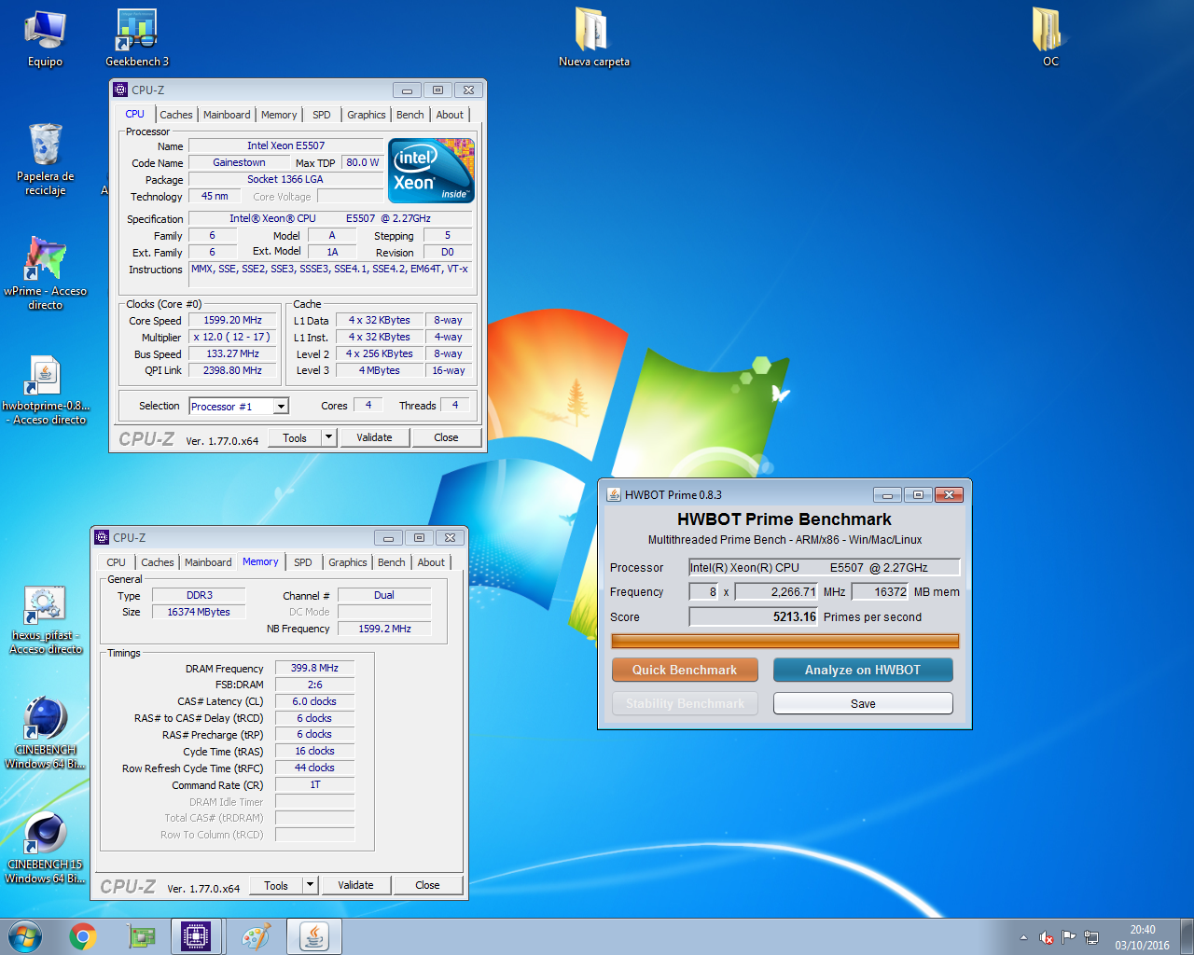Open the Action Center flag icon

(x=1069, y=937)
